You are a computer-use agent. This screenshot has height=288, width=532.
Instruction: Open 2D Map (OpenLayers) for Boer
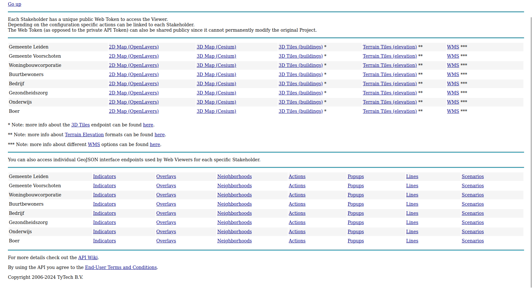134,111
